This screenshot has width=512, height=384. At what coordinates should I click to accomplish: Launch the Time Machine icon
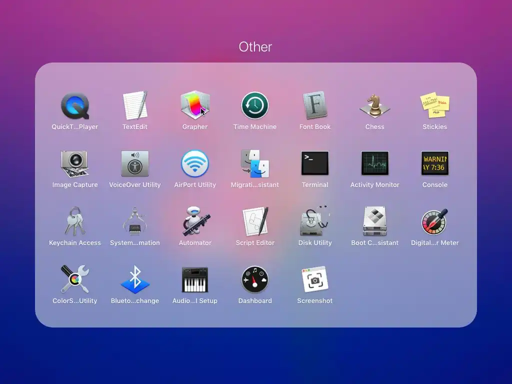255,105
